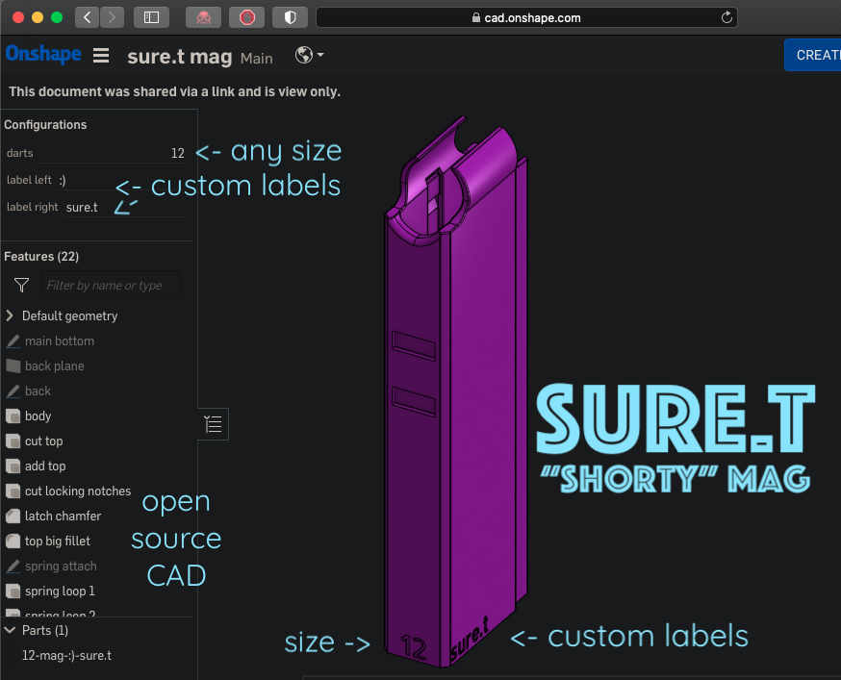The image size is (841, 680).
Task: Click the Safari sidebar toggle icon
Action: pos(151,17)
